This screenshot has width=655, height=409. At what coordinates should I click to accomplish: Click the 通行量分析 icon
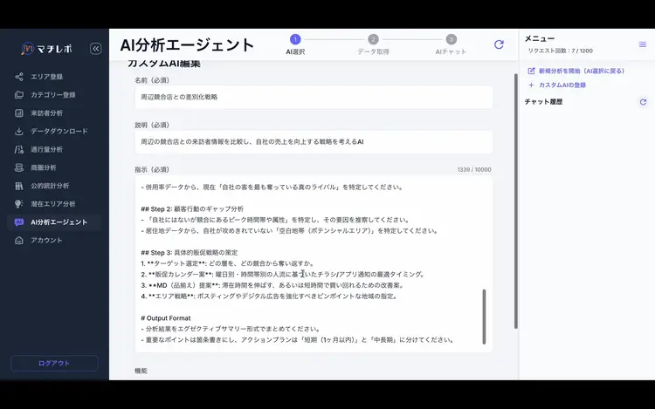19,149
